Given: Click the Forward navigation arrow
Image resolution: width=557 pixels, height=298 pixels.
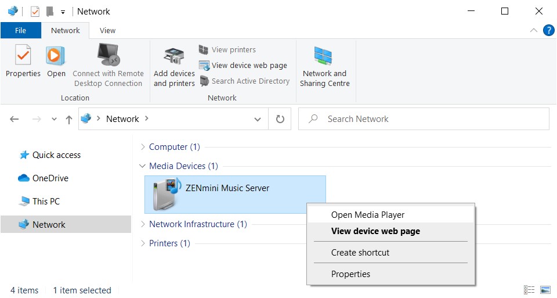Looking at the screenshot, I should tap(37, 119).
